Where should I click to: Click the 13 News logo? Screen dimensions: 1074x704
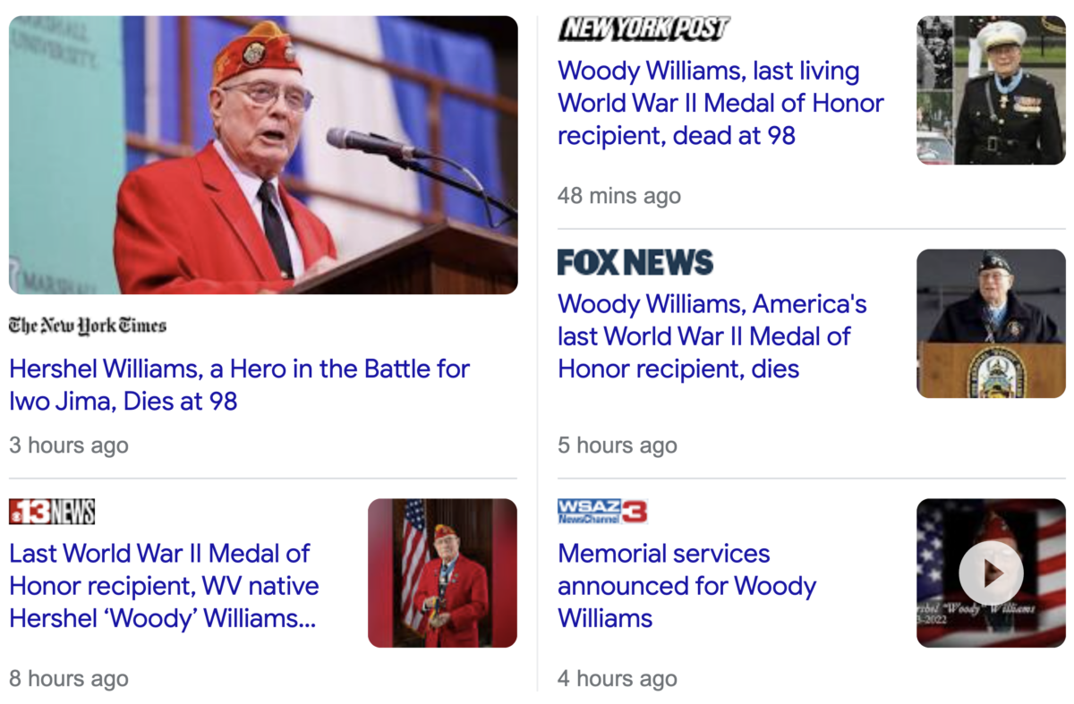[52, 512]
